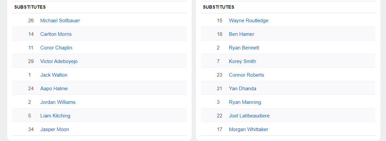Image resolution: width=386 pixels, height=141 pixels.
Task: Select Joel Latibeaudiere in the list
Action: click(x=249, y=116)
